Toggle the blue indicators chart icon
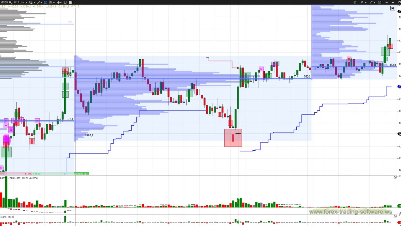The height and width of the screenshot is (226, 401). pos(46,2)
